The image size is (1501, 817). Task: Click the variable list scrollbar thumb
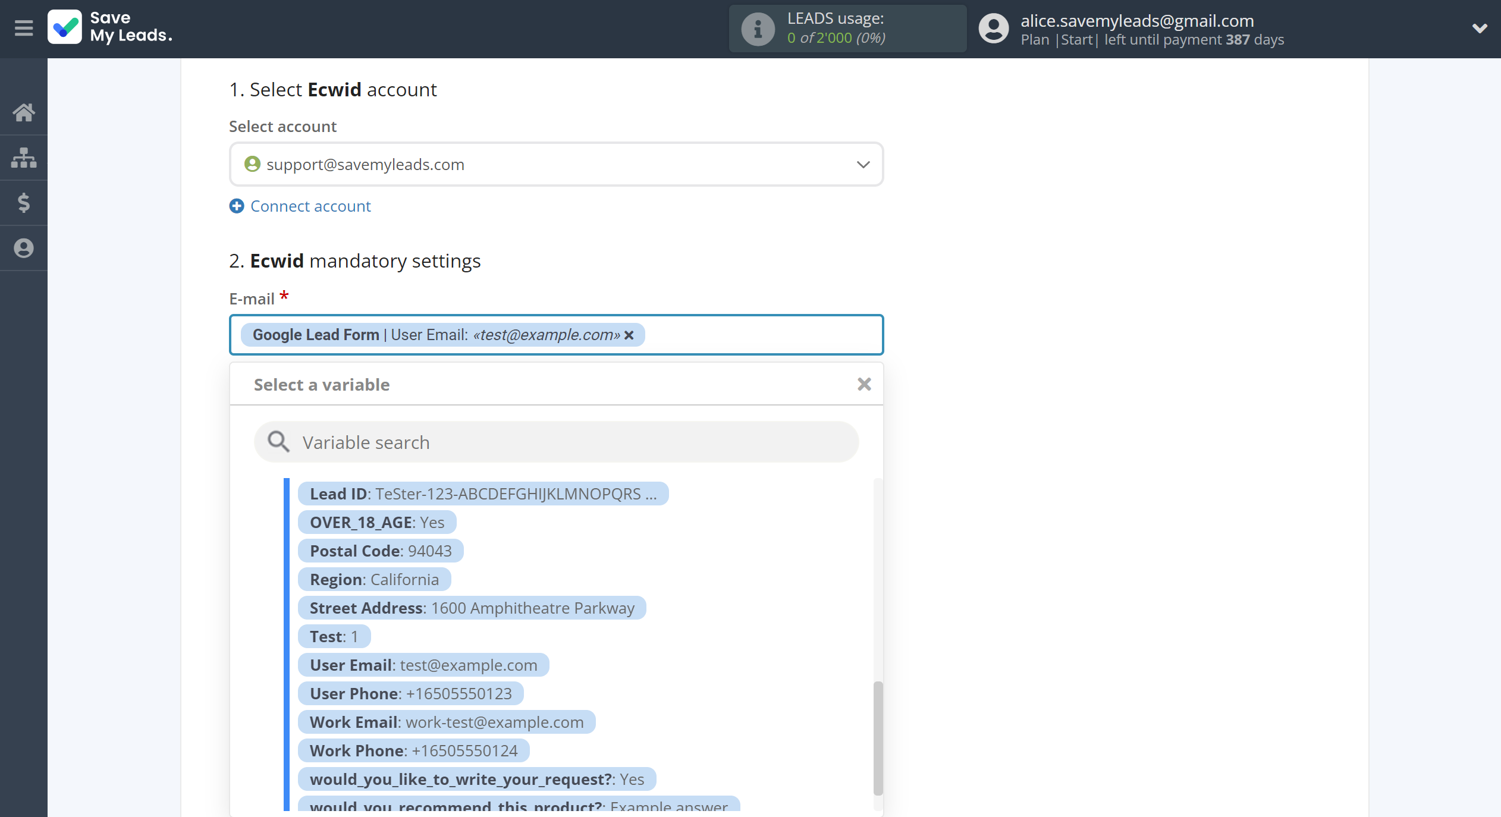(878, 738)
